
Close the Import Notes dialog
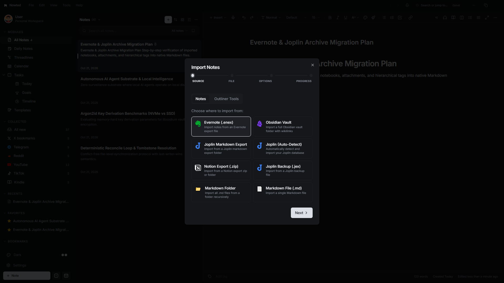312,65
